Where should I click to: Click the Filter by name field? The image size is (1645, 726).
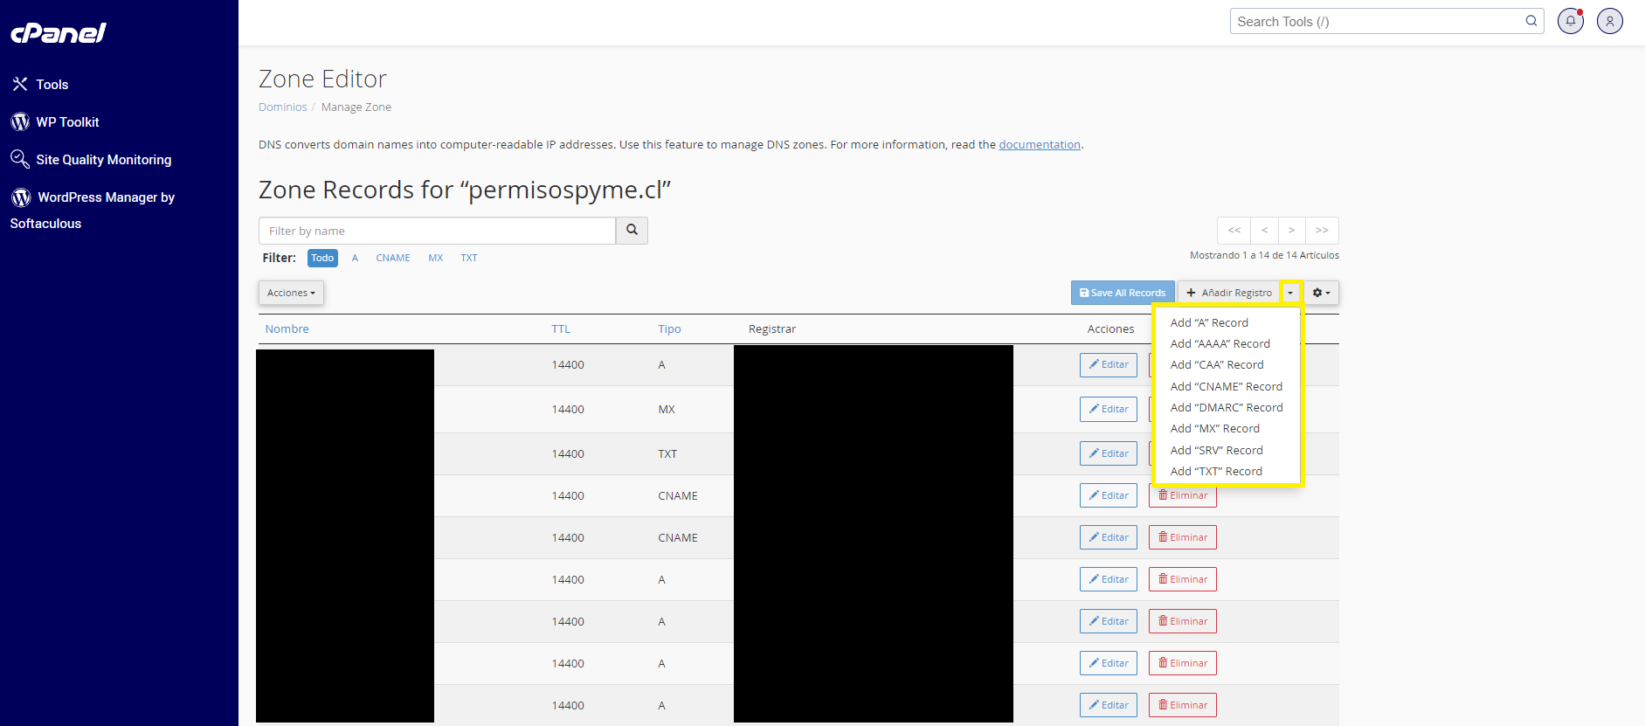437,231
